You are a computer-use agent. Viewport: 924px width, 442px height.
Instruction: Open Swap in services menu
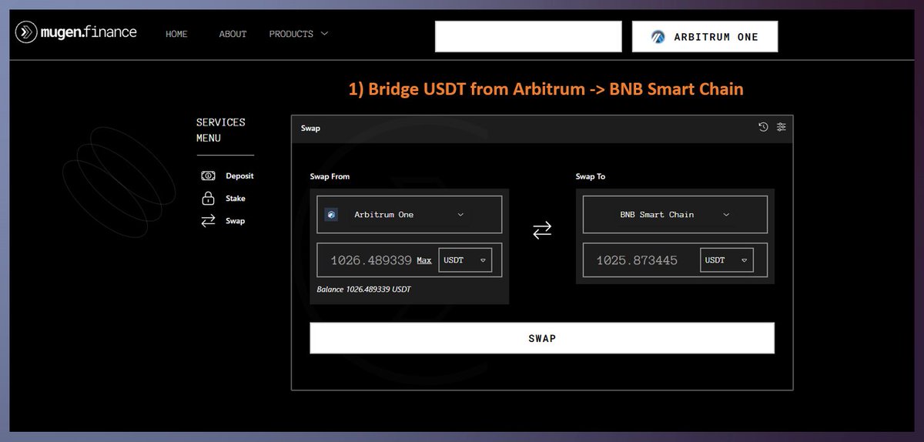click(236, 221)
